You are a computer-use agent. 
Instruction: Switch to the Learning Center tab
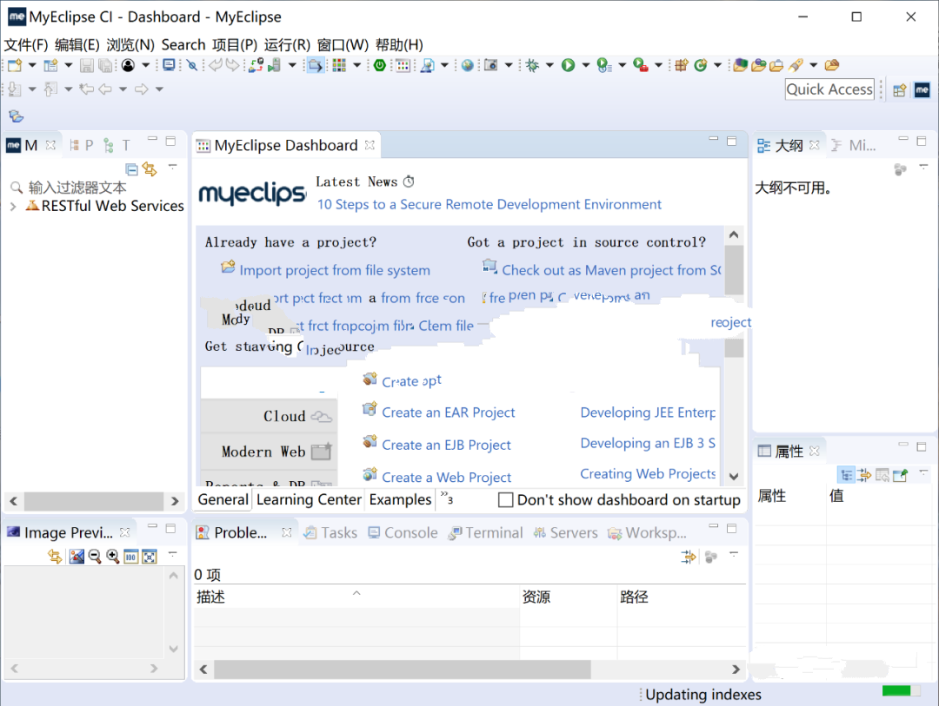pyautogui.click(x=309, y=499)
